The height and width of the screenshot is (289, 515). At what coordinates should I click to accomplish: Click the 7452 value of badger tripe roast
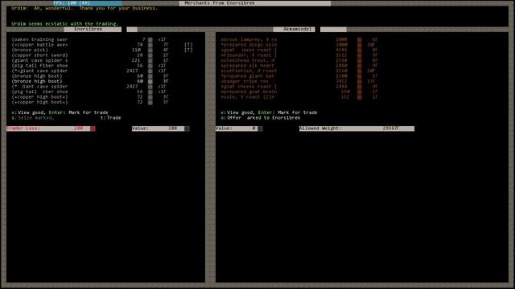coord(341,81)
